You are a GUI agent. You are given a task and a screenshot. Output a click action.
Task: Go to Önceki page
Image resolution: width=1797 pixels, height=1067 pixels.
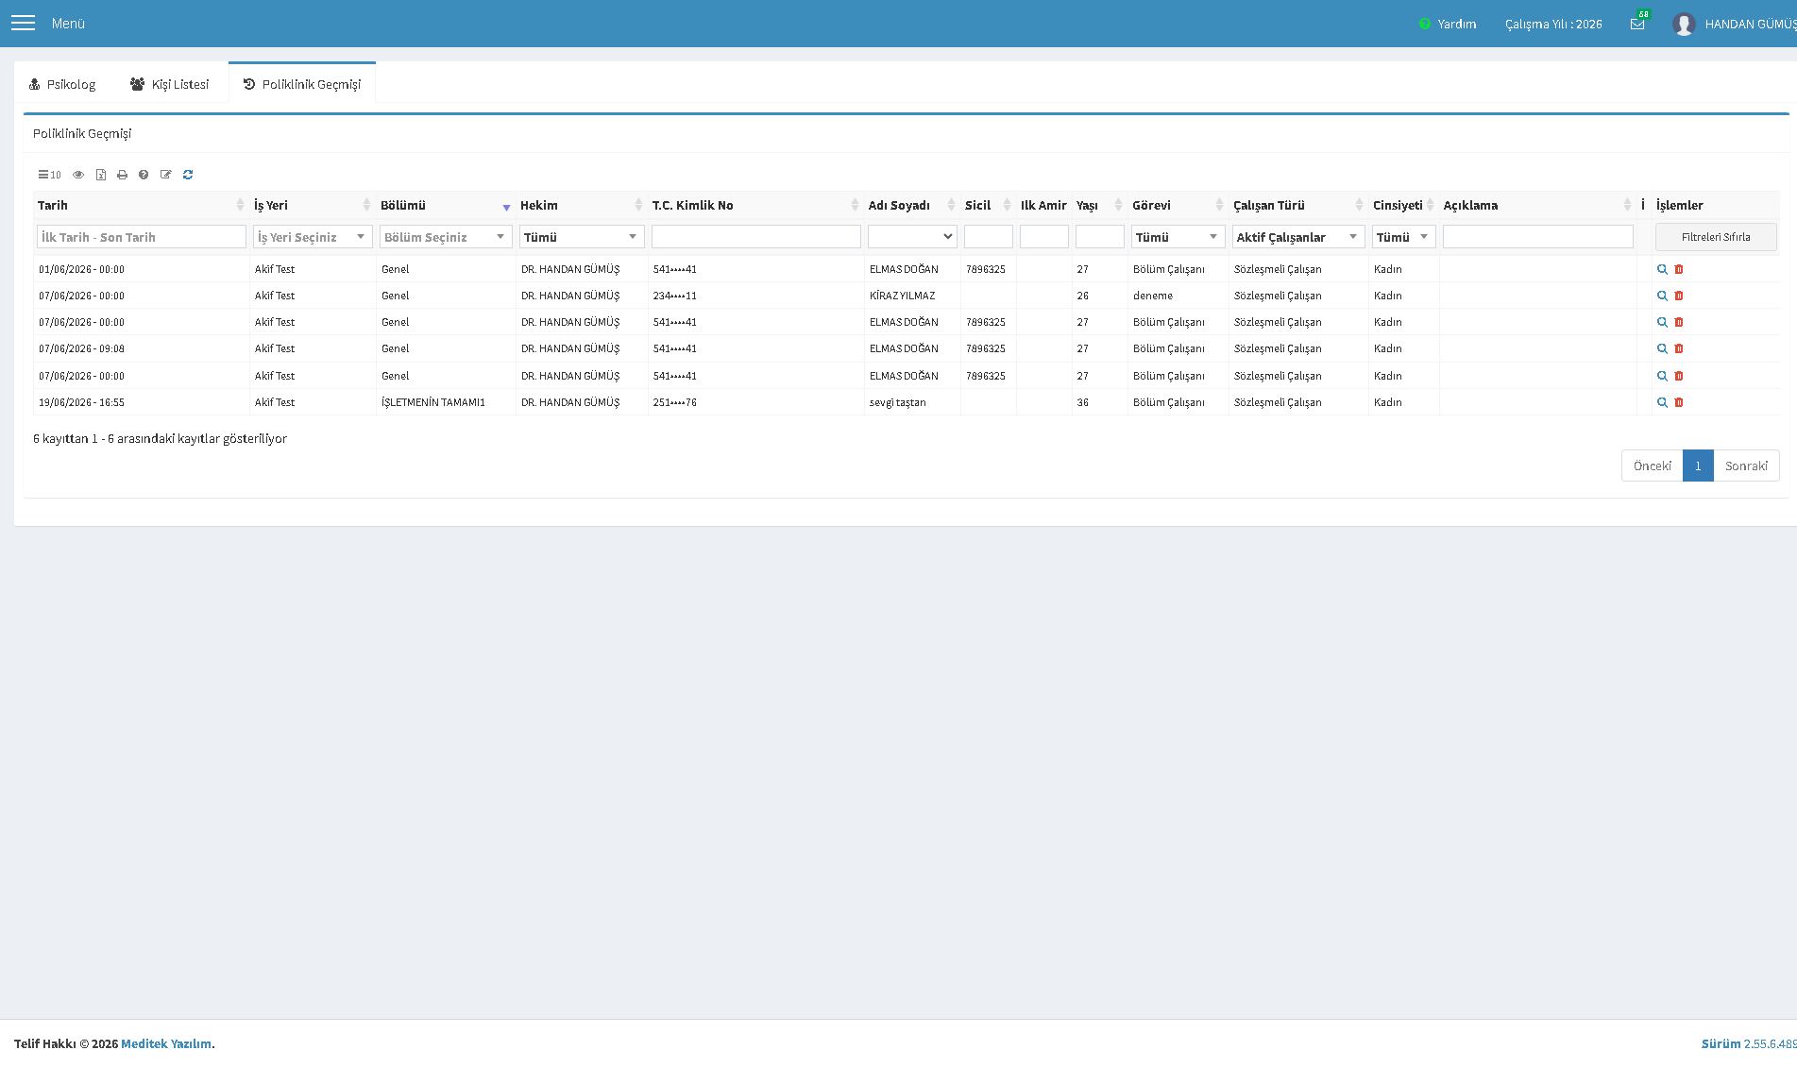click(1653, 466)
